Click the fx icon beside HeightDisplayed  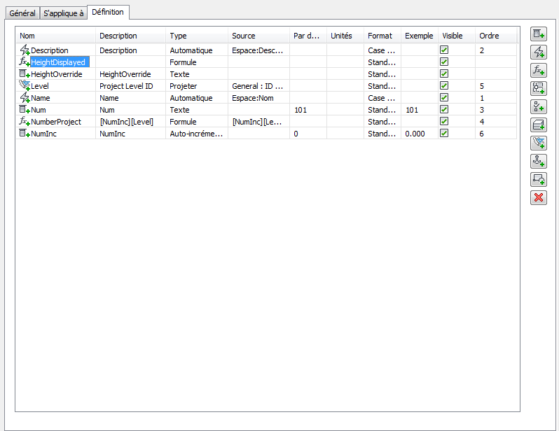pos(25,62)
